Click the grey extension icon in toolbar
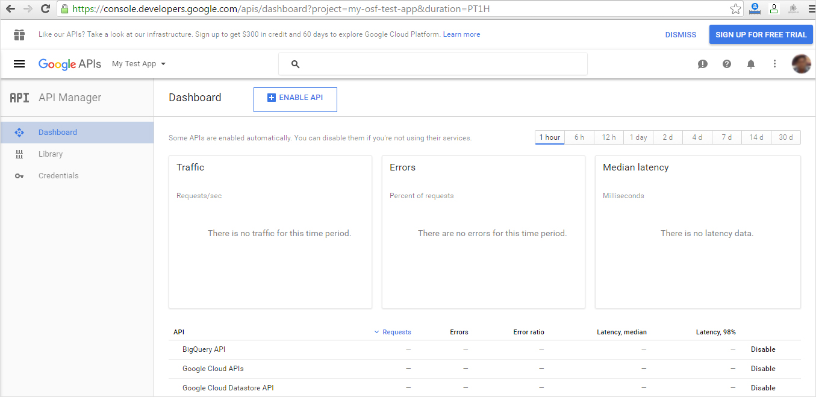Screen dimensions: 816x397 [x=793, y=9]
